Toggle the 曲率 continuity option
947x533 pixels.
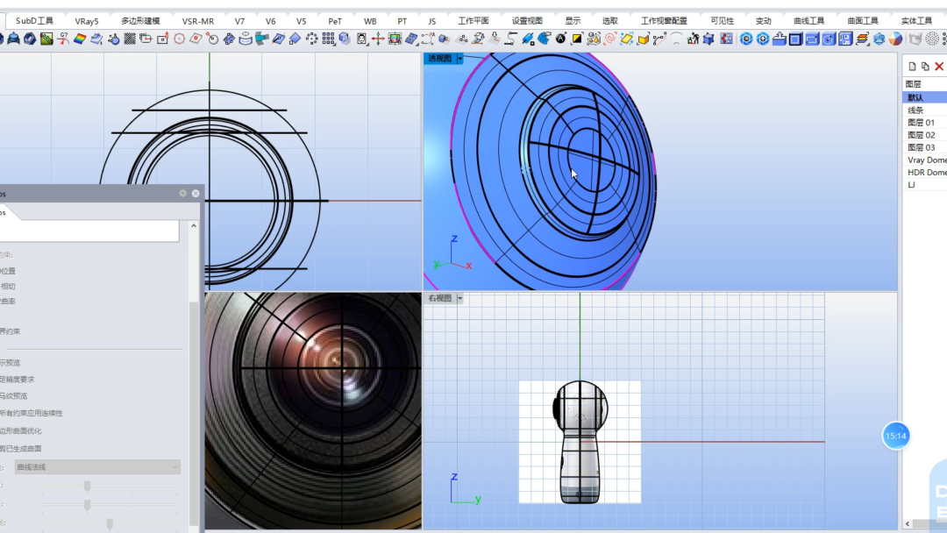tap(7, 302)
